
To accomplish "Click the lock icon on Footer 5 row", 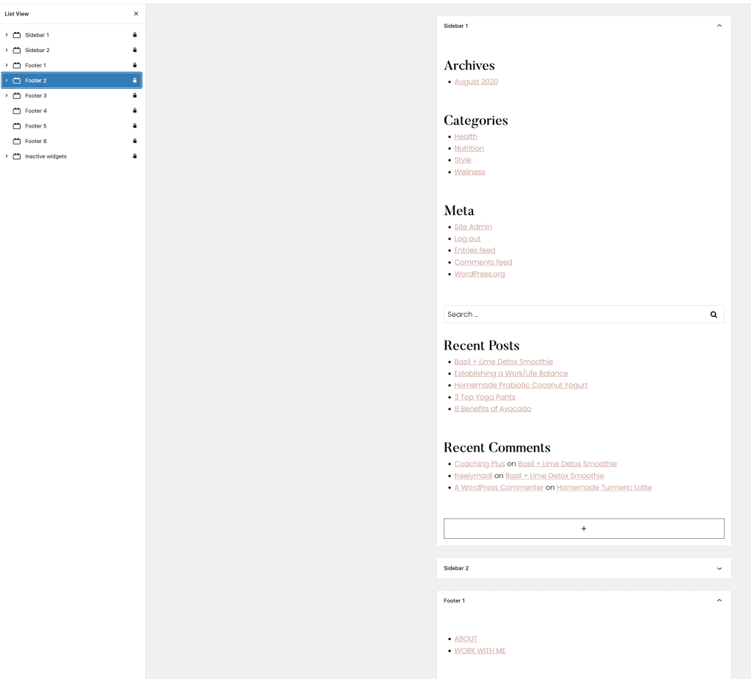I will [135, 126].
